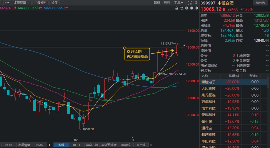Select the 市场情绪 indicator tab
This screenshot has height=148, width=270.
tap(24, 145)
